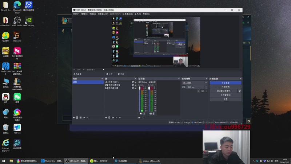Click the 300 ms duration field

195,87
